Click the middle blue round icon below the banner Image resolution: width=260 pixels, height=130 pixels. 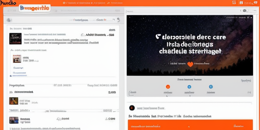189,87
